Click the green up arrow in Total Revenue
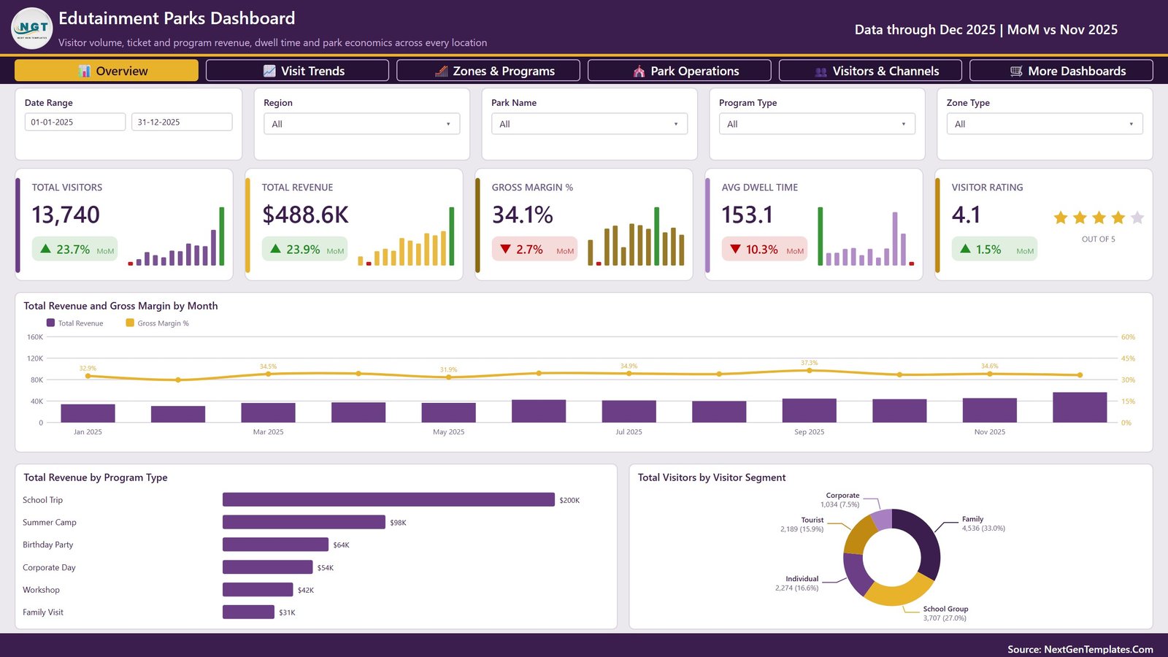This screenshot has height=657, width=1168. tap(275, 249)
